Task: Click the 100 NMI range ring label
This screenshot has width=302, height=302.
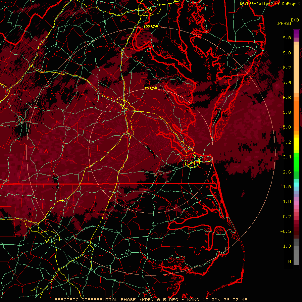Action: (151, 27)
